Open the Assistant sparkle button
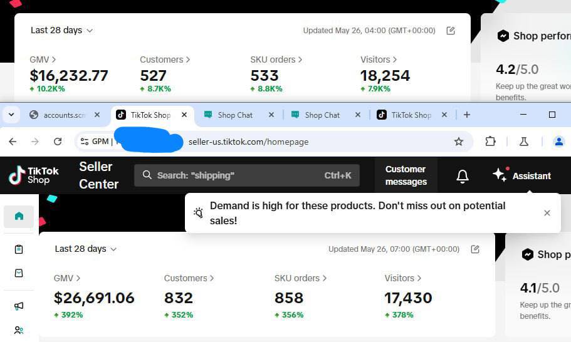This screenshot has width=571, height=342. point(521,176)
